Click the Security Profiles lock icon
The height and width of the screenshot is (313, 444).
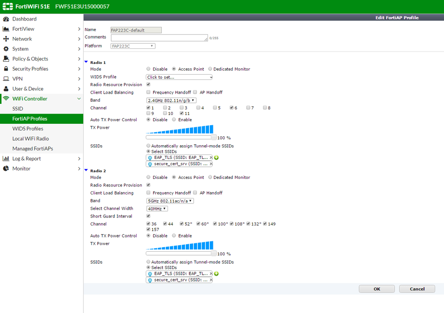(x=6, y=69)
